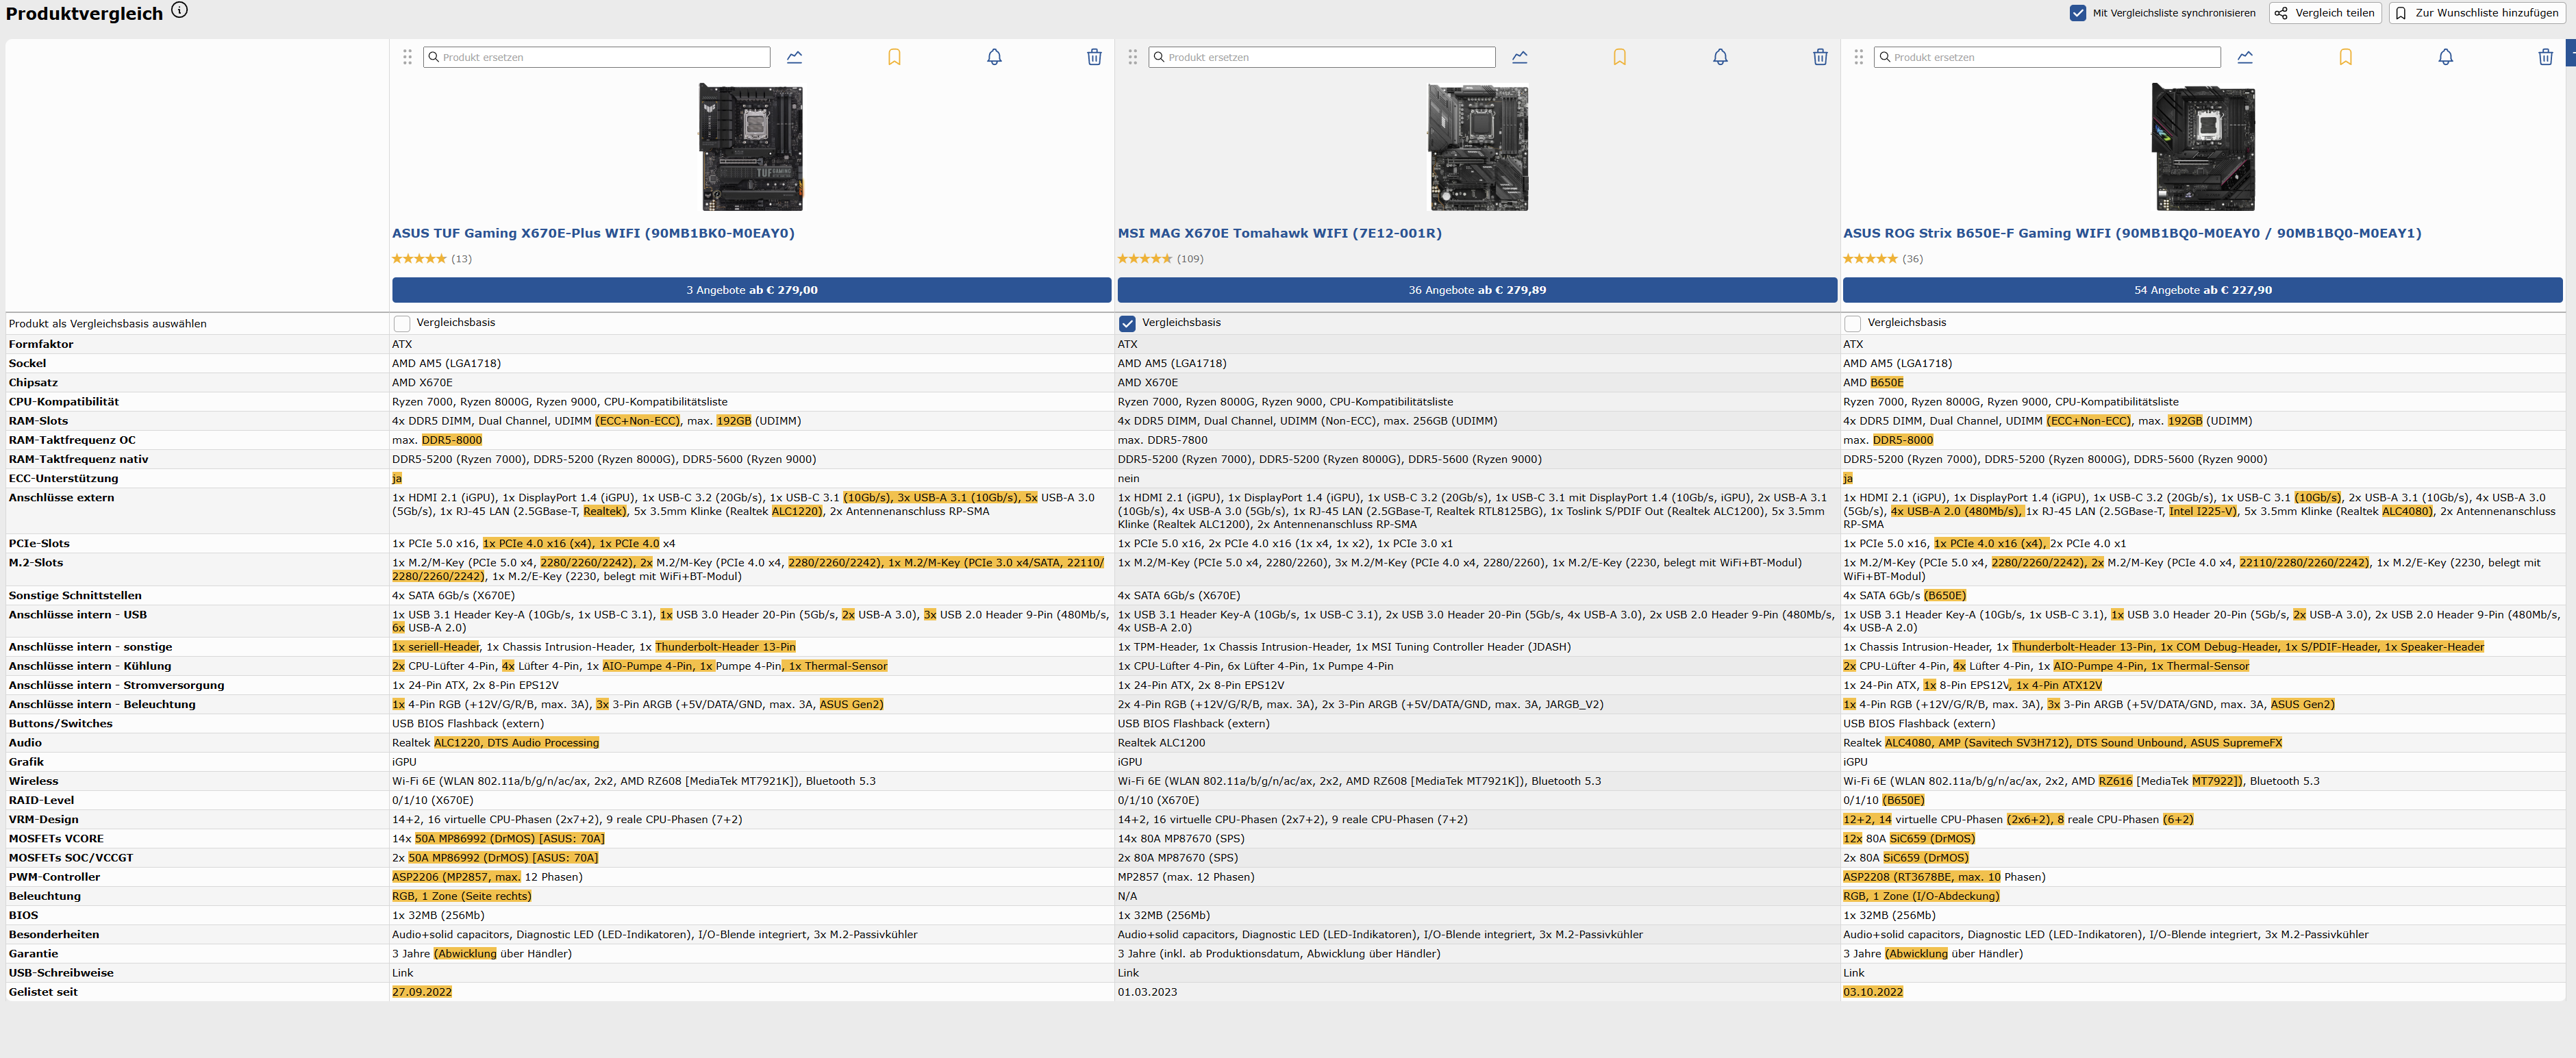Click the PCIe-Slots row label
This screenshot has height=1058, width=2576.
(39, 544)
